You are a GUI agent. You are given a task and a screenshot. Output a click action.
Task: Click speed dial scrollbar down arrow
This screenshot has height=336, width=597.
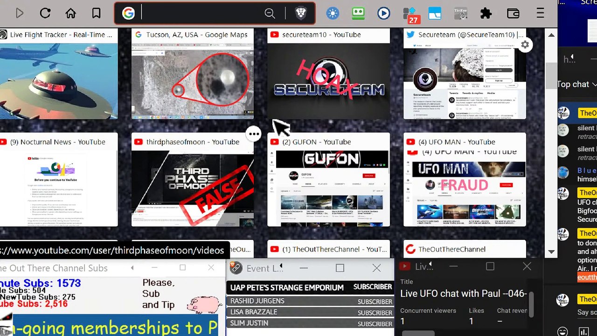(x=551, y=252)
